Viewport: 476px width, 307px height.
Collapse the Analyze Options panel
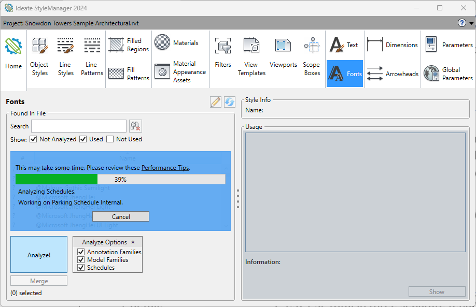click(x=133, y=242)
